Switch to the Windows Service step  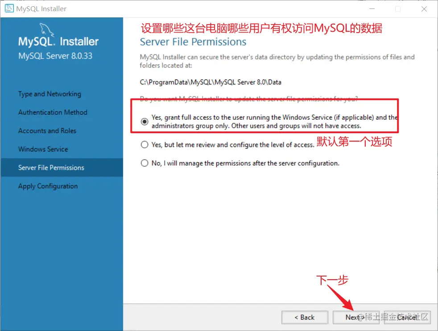pos(43,149)
